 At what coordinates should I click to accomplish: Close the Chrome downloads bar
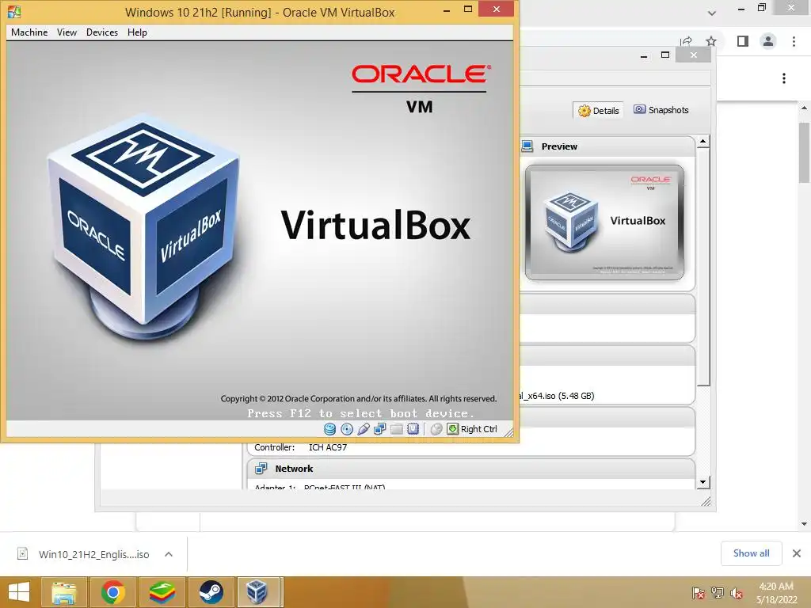pyautogui.click(x=797, y=553)
